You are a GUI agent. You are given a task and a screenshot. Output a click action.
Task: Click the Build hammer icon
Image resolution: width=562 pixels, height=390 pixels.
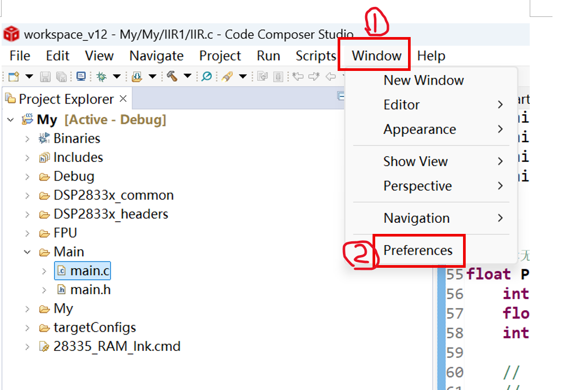[171, 77]
